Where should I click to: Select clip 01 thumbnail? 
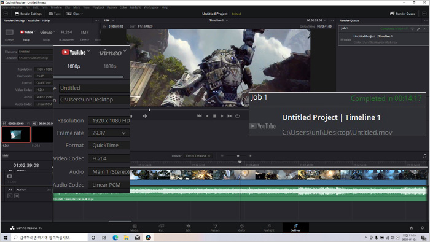(x=16, y=135)
